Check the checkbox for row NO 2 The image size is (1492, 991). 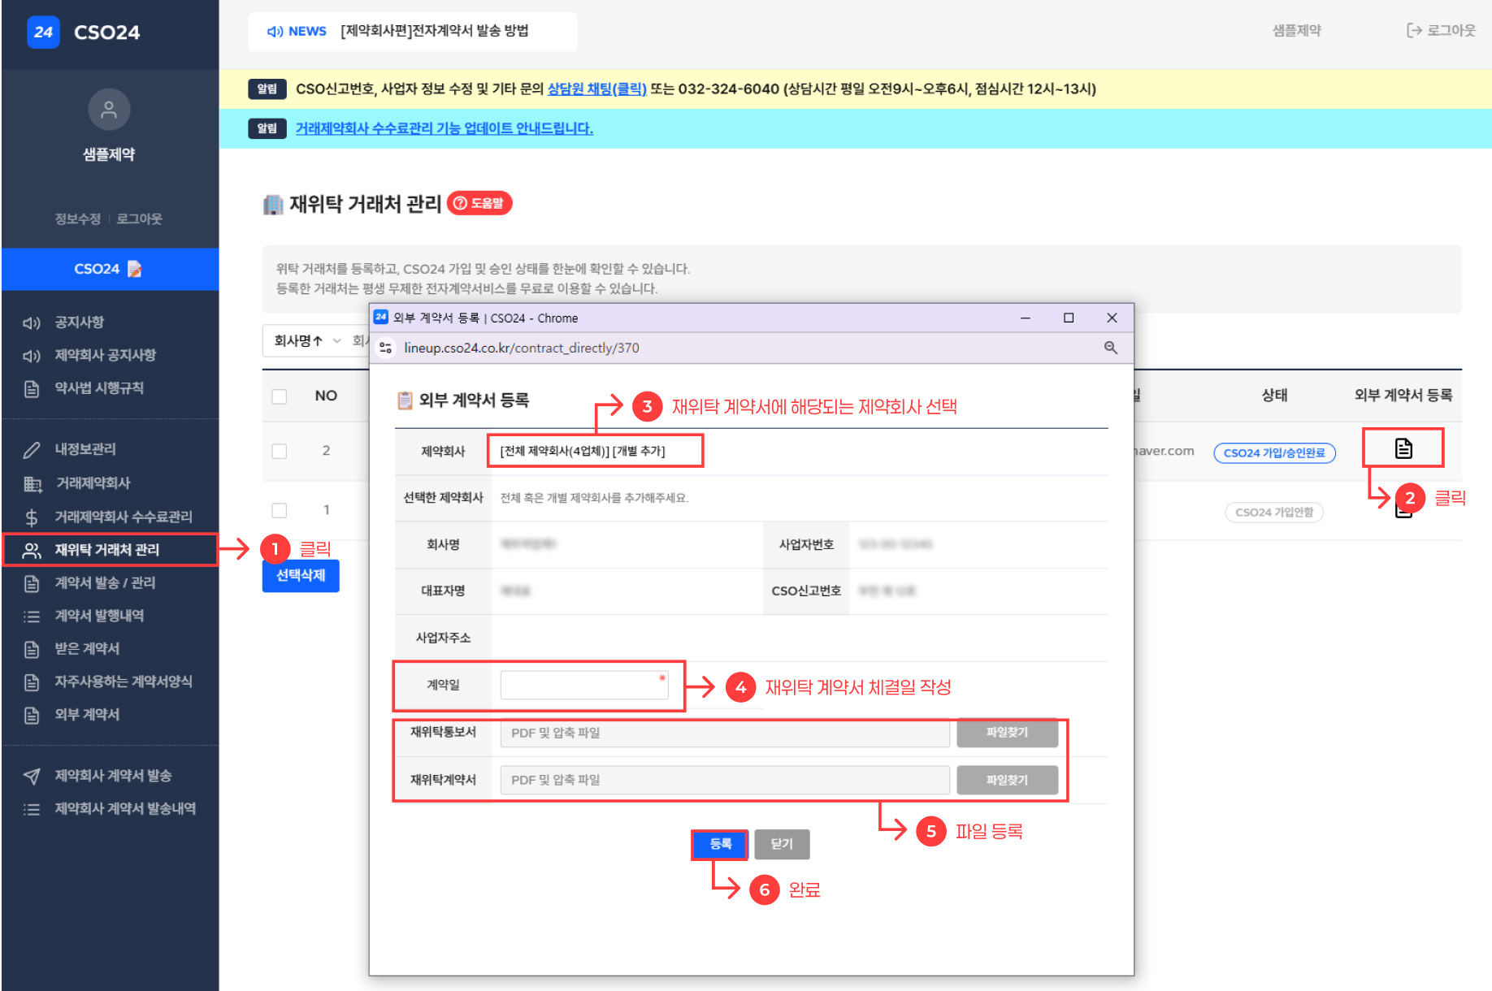pos(279,451)
